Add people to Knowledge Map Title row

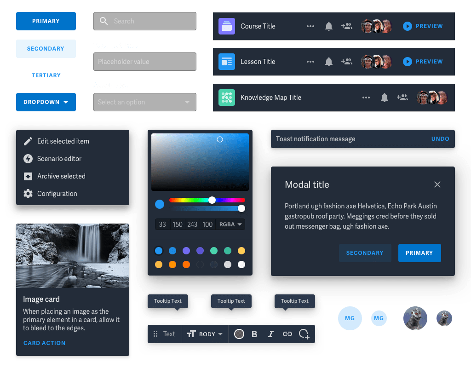pyautogui.click(x=402, y=98)
